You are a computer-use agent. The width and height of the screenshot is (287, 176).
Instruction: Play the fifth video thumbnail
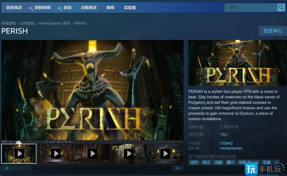click(x=165, y=154)
